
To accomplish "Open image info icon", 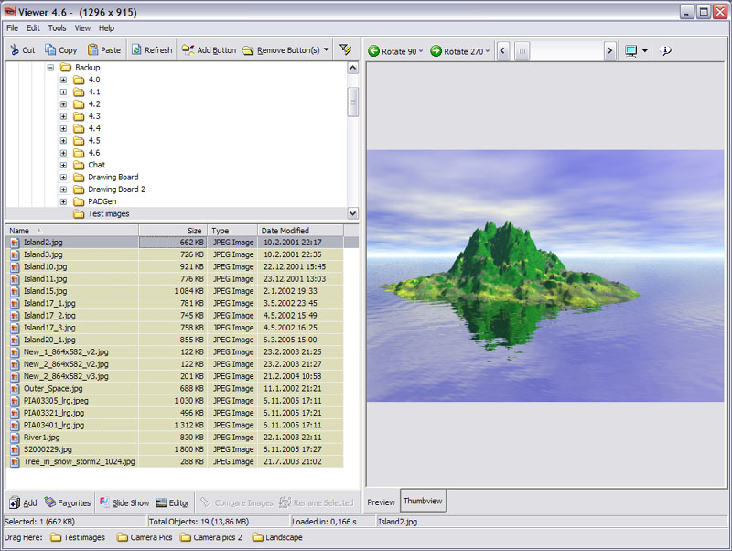I will [666, 50].
